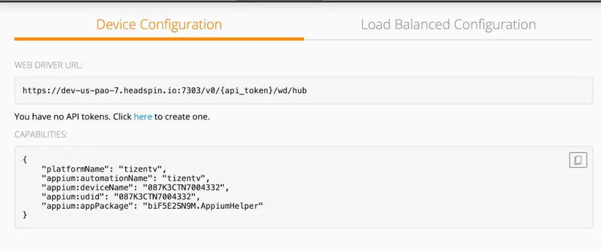This screenshot has width=601, height=251.
Task: Copy the capabilities JSON to clipboard
Action: (578, 160)
